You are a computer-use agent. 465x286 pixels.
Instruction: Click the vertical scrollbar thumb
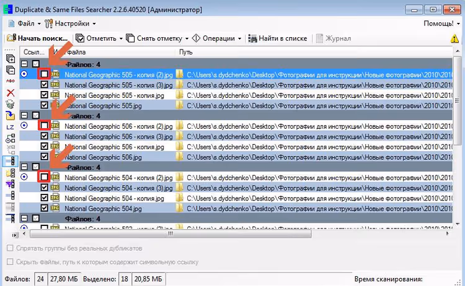[458, 101]
